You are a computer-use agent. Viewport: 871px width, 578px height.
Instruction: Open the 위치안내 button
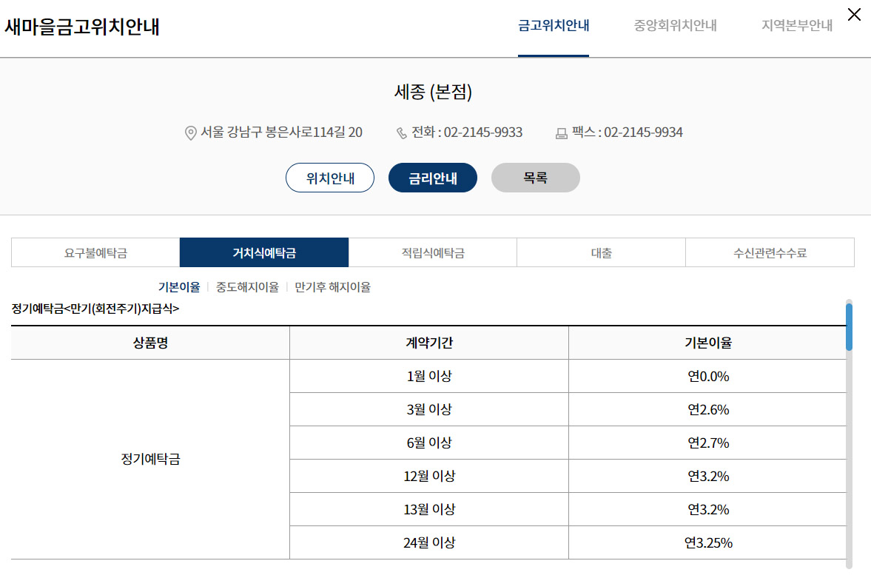[329, 178]
